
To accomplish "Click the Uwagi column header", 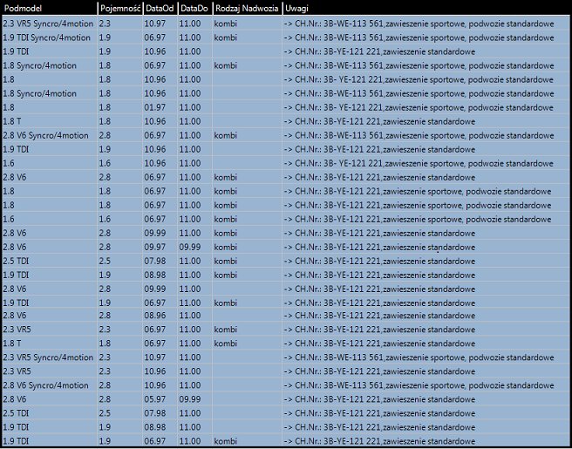I will tap(296, 8).
